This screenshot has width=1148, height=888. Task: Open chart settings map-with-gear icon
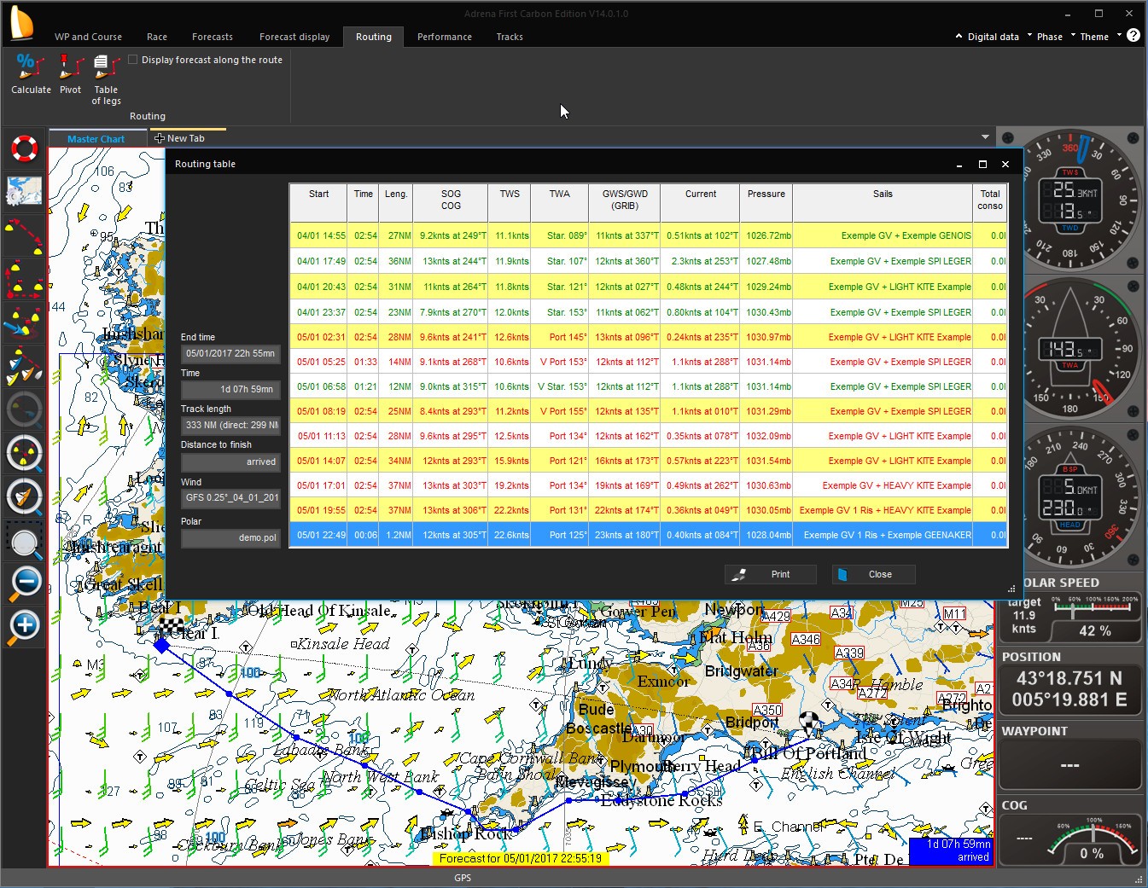[25, 191]
